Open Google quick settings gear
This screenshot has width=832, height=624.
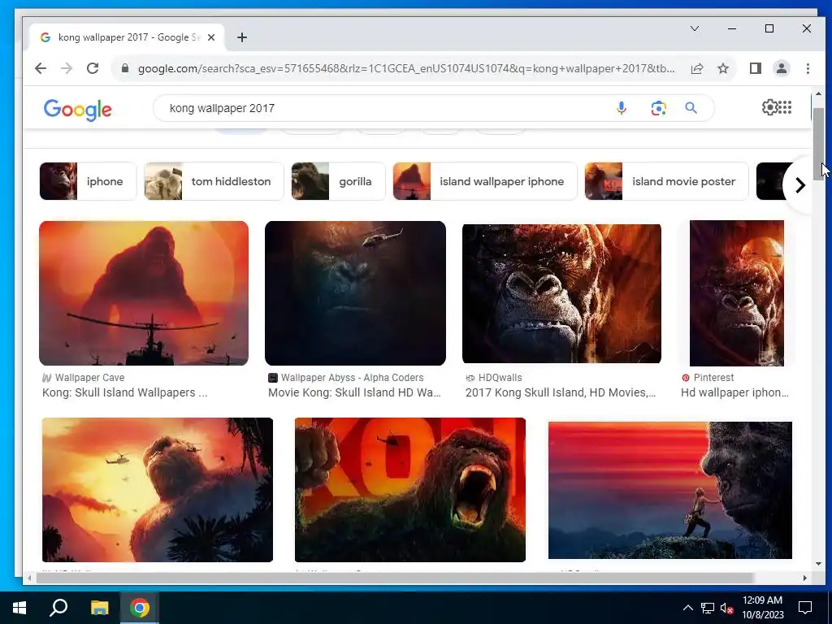pos(769,107)
